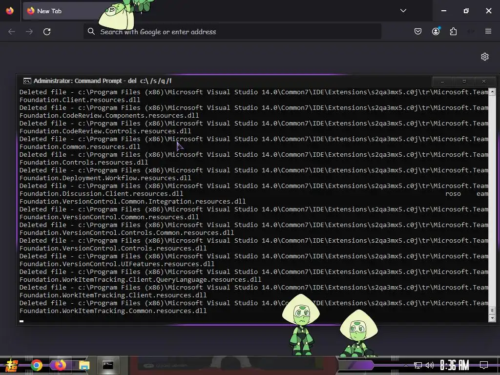Go back with the browser back arrow
The image size is (500, 375).
point(12,32)
